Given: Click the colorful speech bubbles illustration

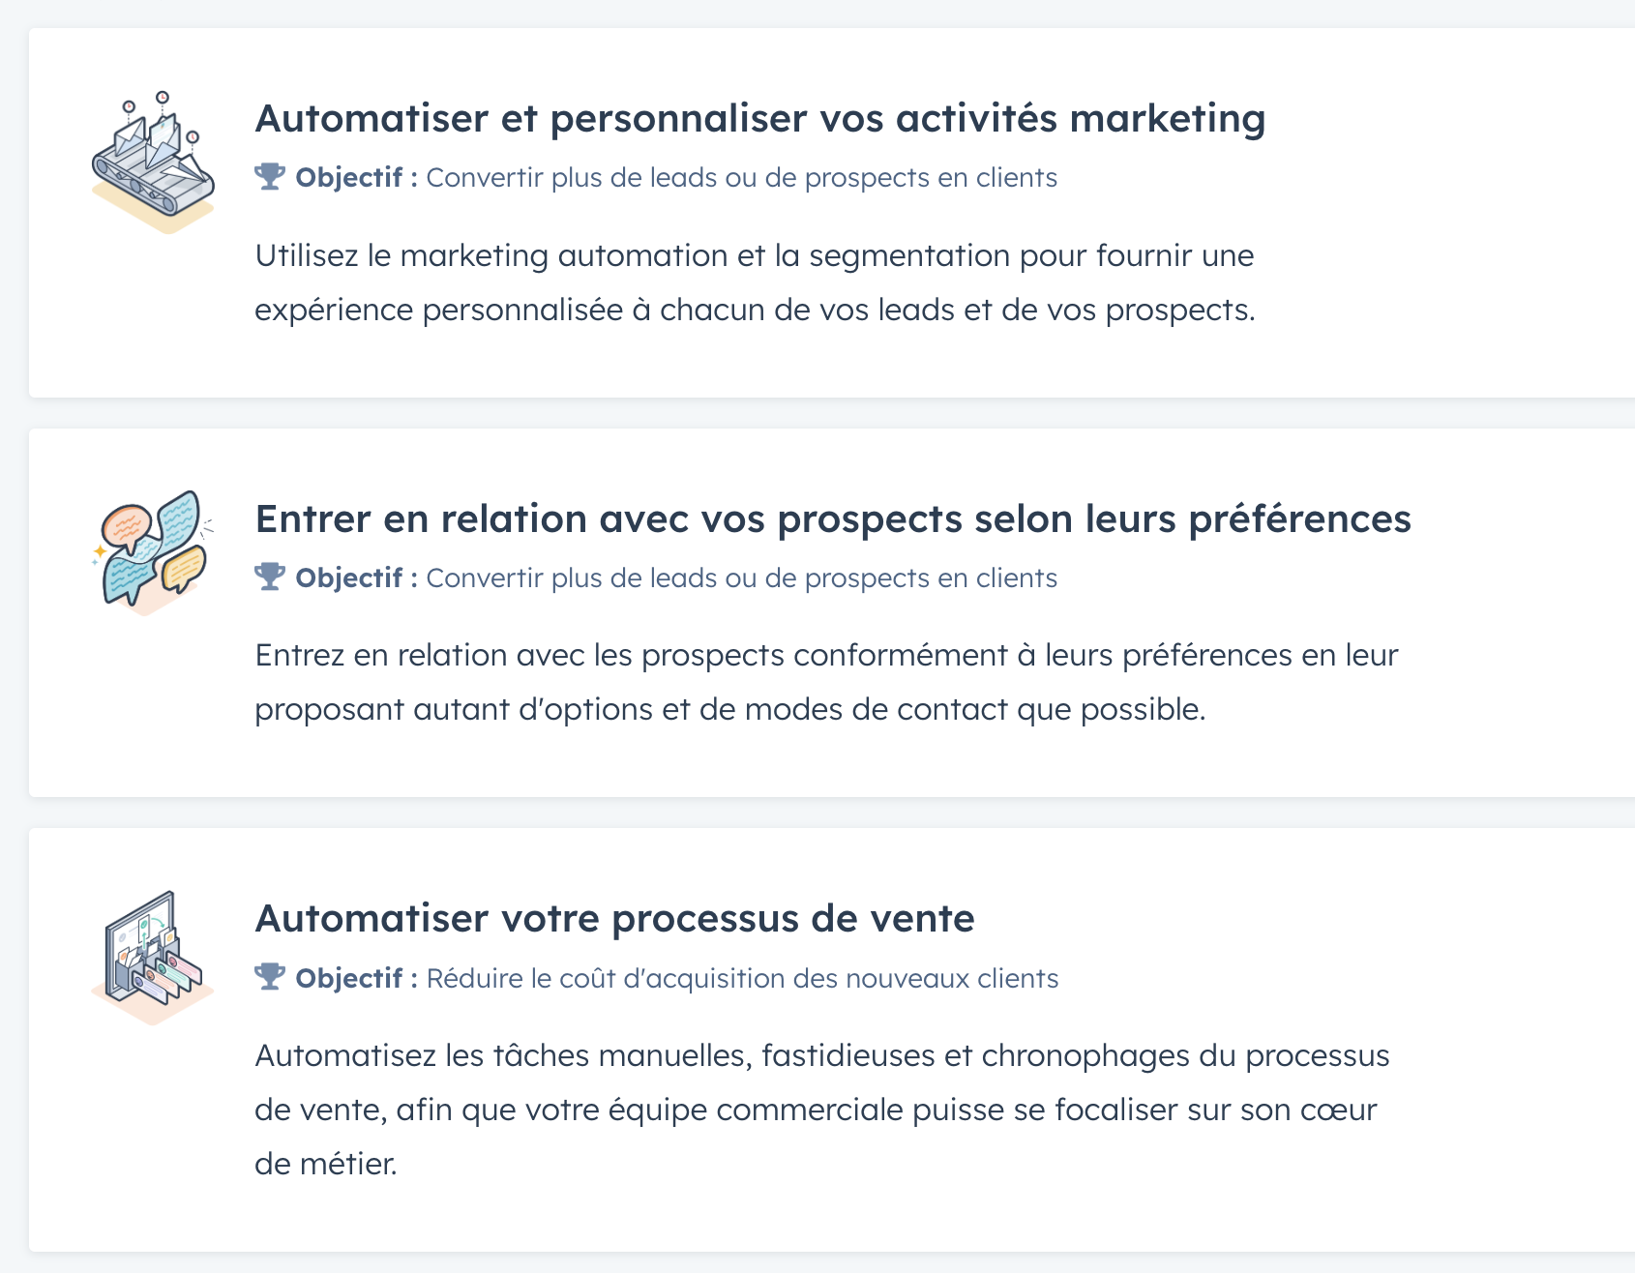Looking at the screenshot, I should (x=153, y=552).
